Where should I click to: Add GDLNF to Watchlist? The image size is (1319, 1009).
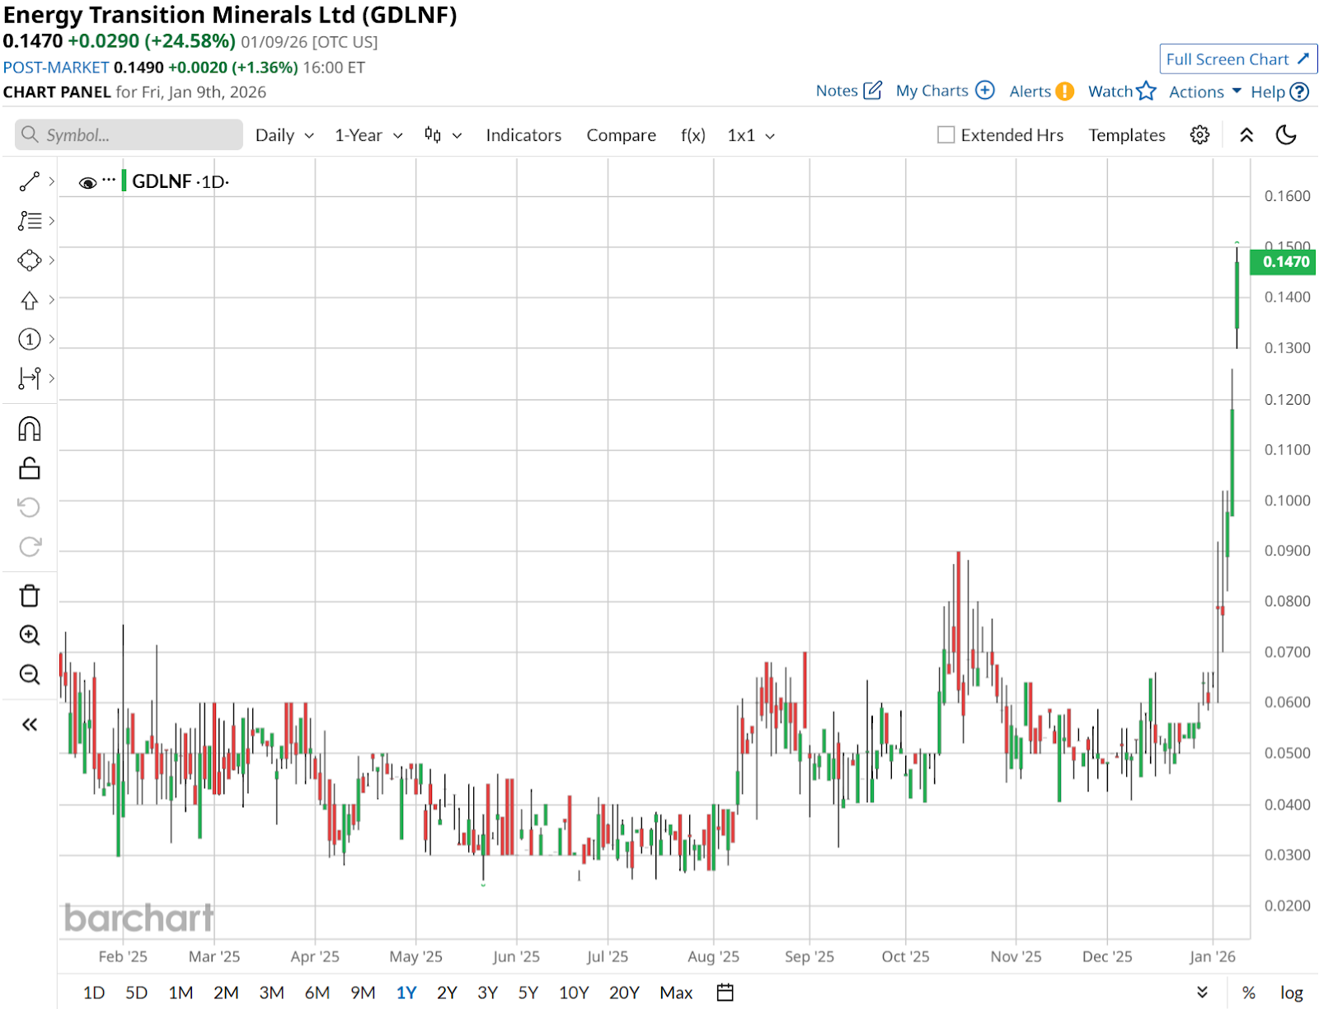click(x=1122, y=91)
